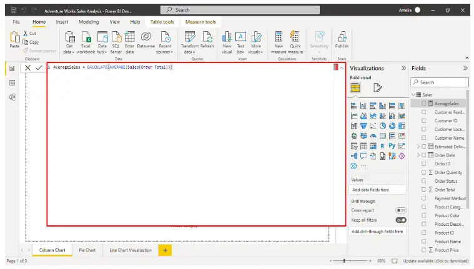Image resolution: width=474 pixels, height=269 pixels.
Task: Switch to the Pie Chart page tab
Action: coord(87,250)
